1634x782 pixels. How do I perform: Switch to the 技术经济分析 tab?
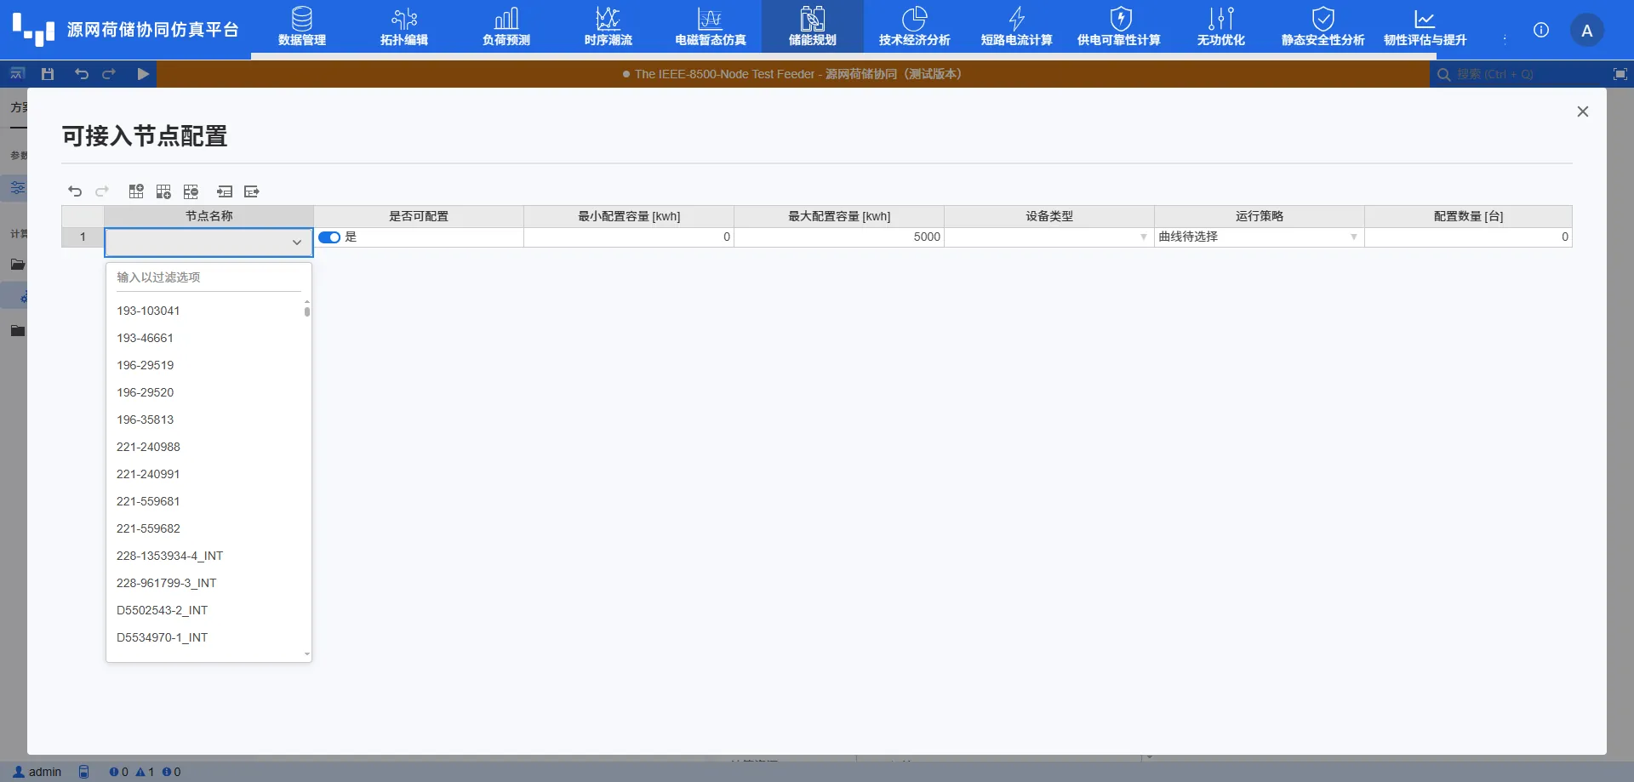pyautogui.click(x=914, y=27)
